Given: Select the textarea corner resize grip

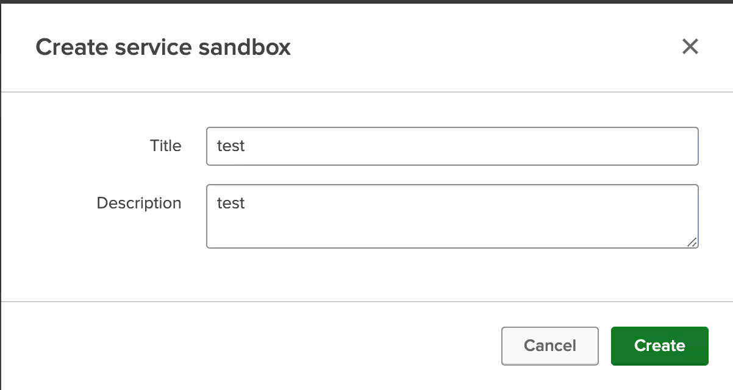Looking at the screenshot, I should 692,242.
